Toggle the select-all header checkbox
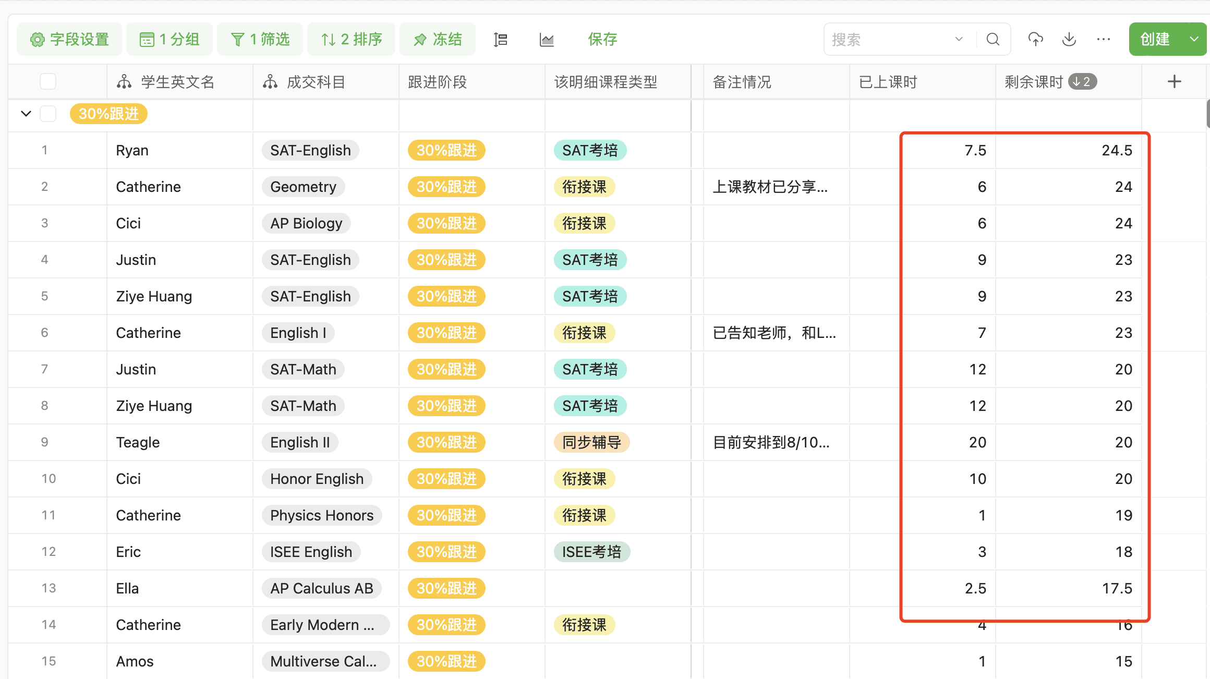The height and width of the screenshot is (679, 1210). [48, 82]
